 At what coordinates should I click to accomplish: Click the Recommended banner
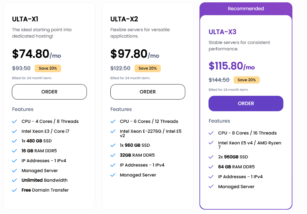point(246,8)
